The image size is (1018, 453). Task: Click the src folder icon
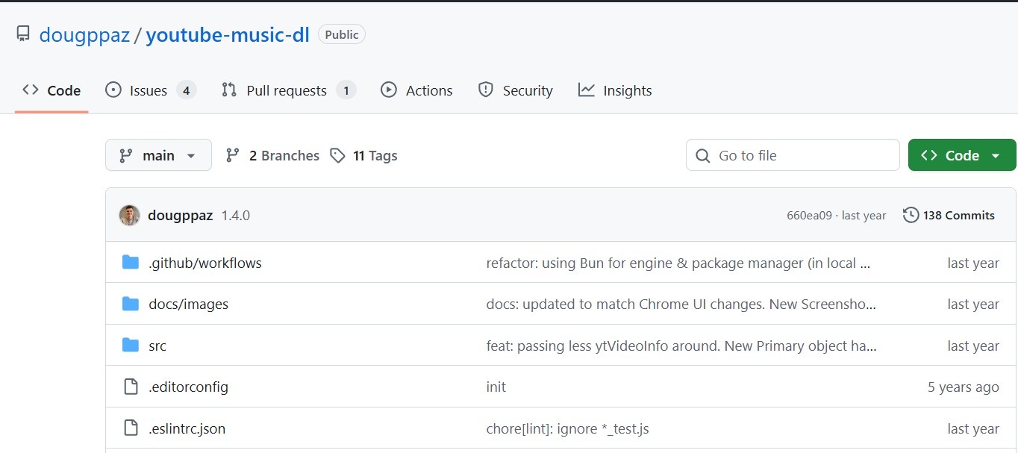(131, 346)
